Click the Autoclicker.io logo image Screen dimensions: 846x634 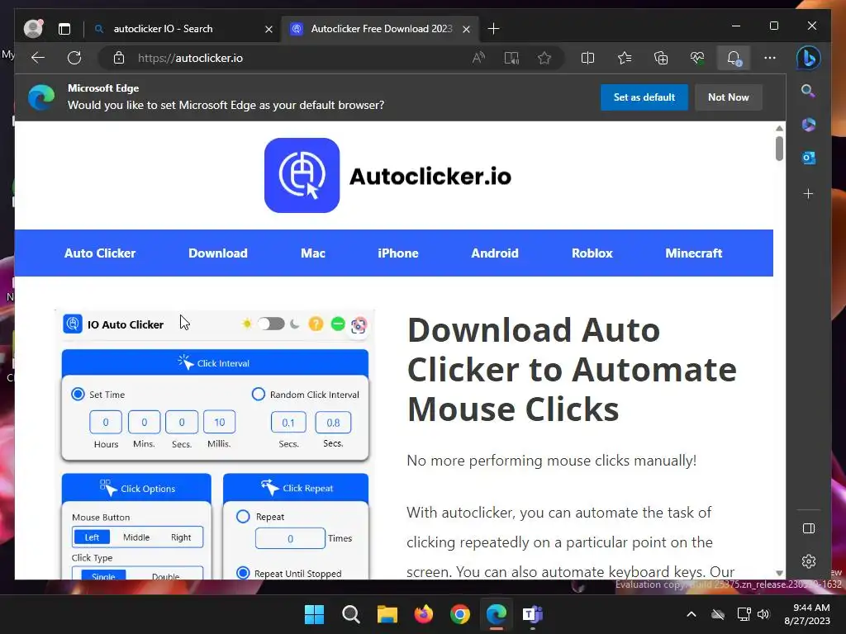tap(387, 175)
